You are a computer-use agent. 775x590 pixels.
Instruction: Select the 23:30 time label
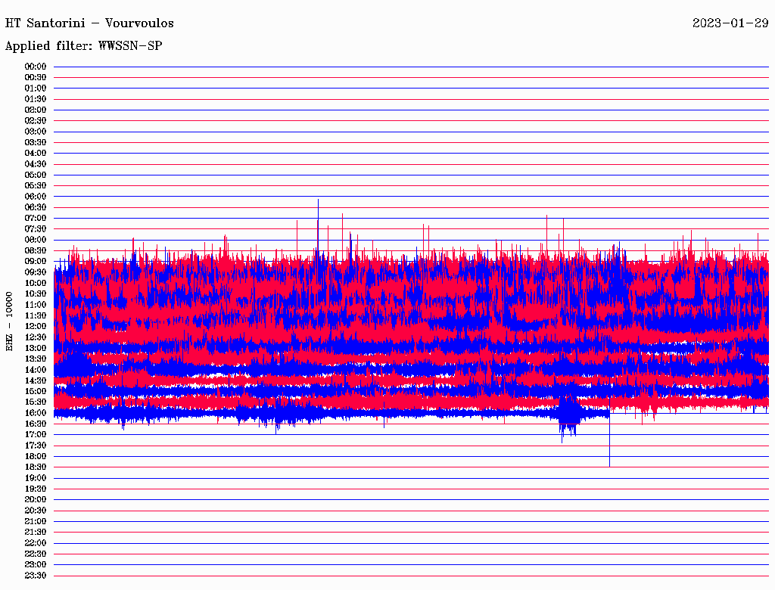click(36, 575)
